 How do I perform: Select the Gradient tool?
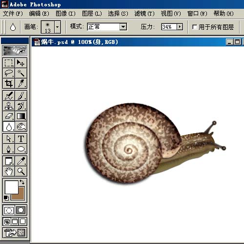click(21, 116)
